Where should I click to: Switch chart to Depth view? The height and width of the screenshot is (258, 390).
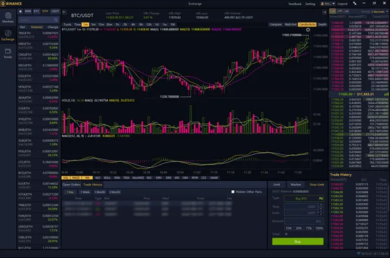pyautogui.click(x=322, y=25)
